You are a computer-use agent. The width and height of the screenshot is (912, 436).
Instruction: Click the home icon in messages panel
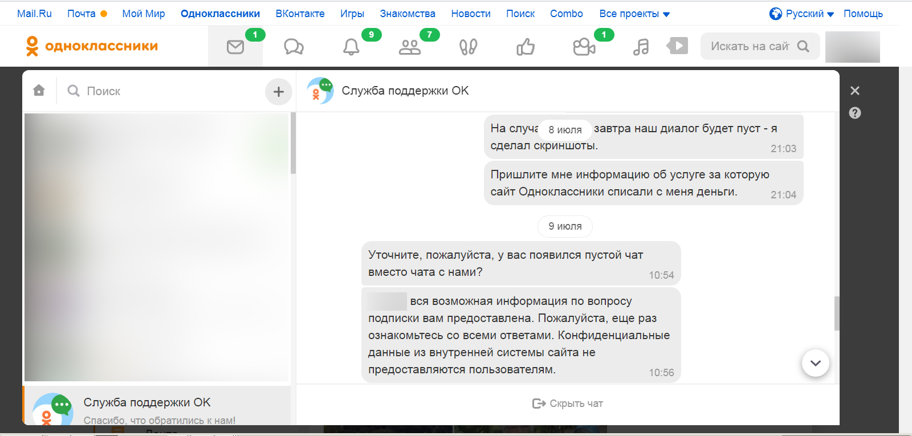[39, 91]
